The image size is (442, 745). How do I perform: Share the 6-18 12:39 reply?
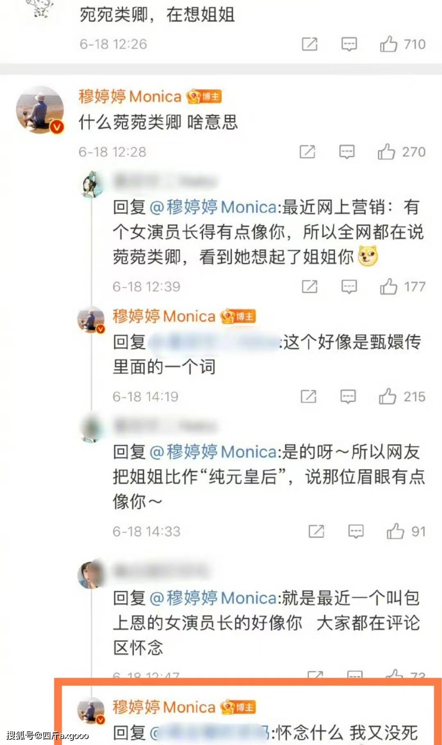[309, 287]
